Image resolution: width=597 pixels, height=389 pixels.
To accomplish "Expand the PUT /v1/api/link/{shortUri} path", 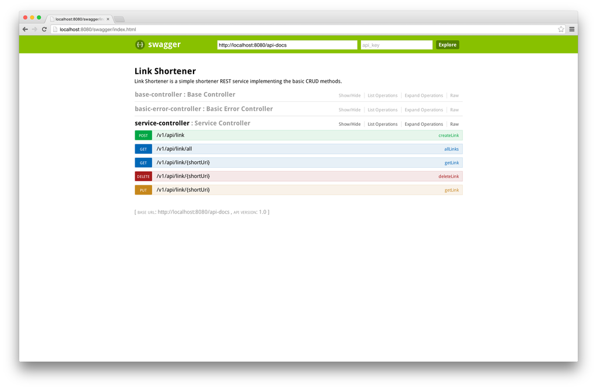I will (x=183, y=190).
